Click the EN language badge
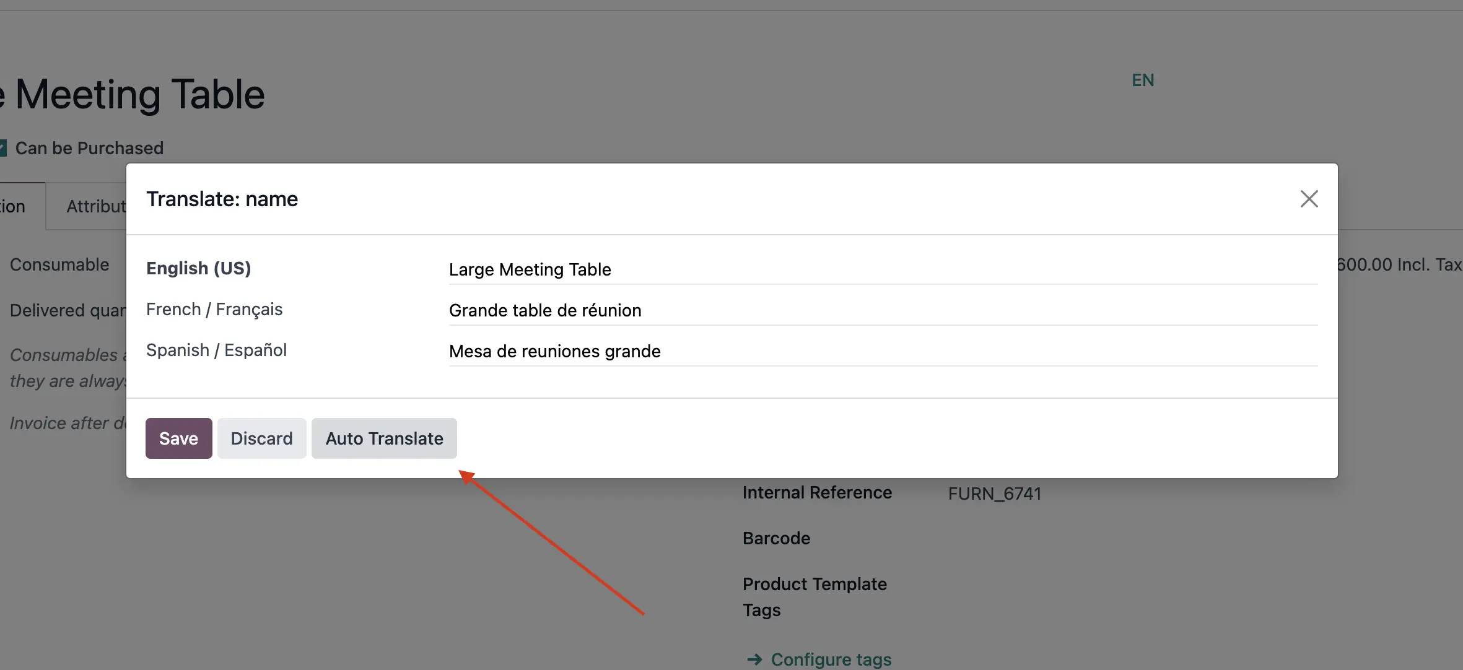The image size is (1463, 670). coord(1143,79)
